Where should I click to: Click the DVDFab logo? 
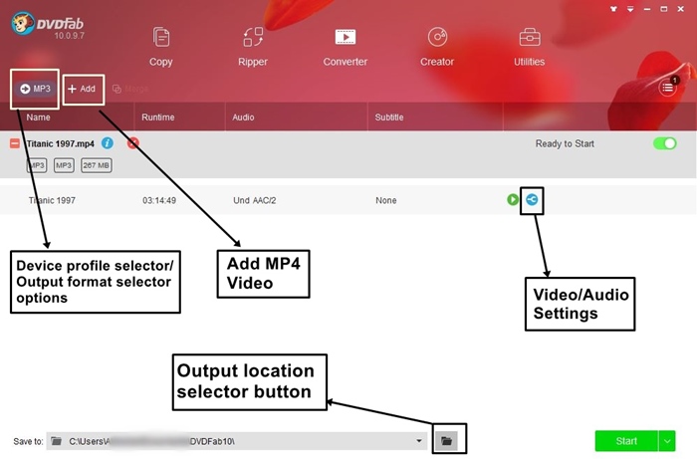point(47,25)
